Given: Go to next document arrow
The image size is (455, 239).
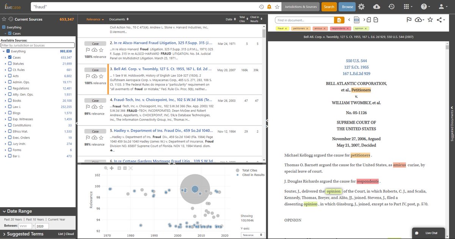Looking at the screenshot, I should point(364,20).
